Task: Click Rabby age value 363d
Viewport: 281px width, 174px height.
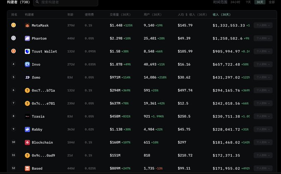Action: (71, 129)
